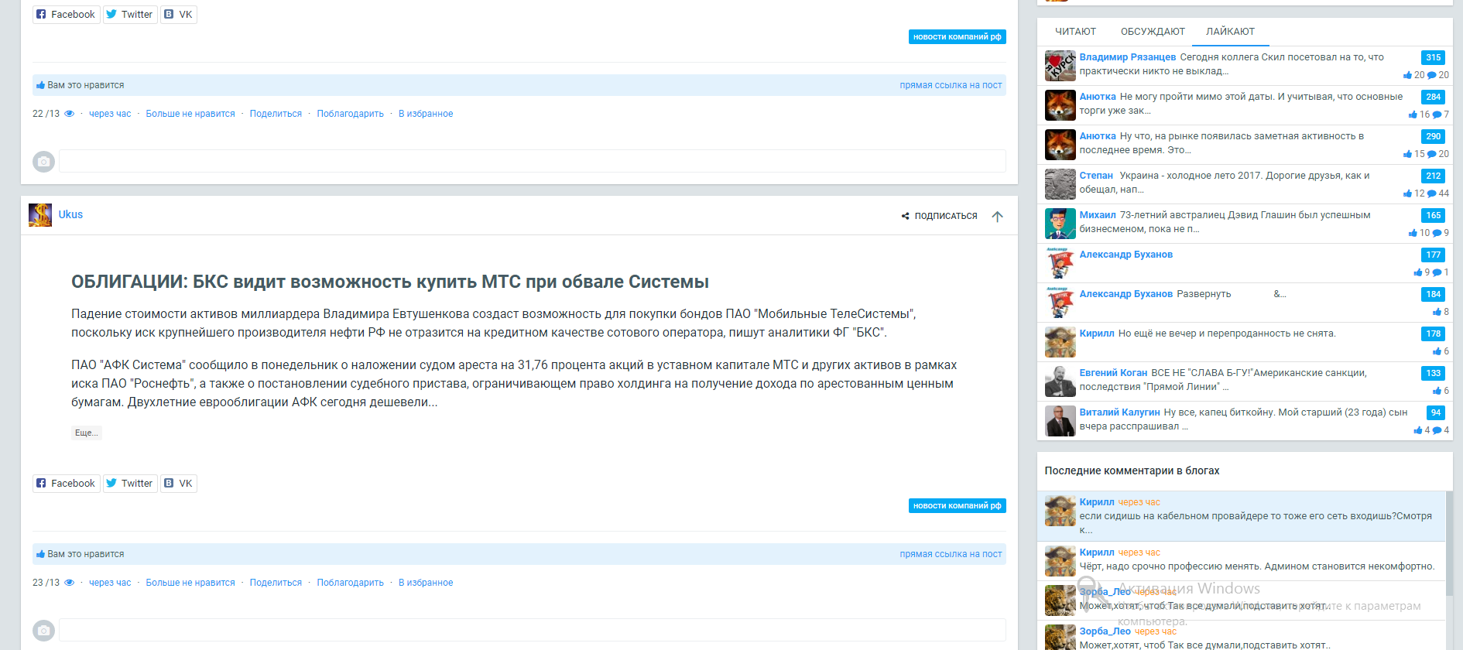Open Виталий Калугин author link
This screenshot has width=1463, height=650.
(x=1119, y=412)
